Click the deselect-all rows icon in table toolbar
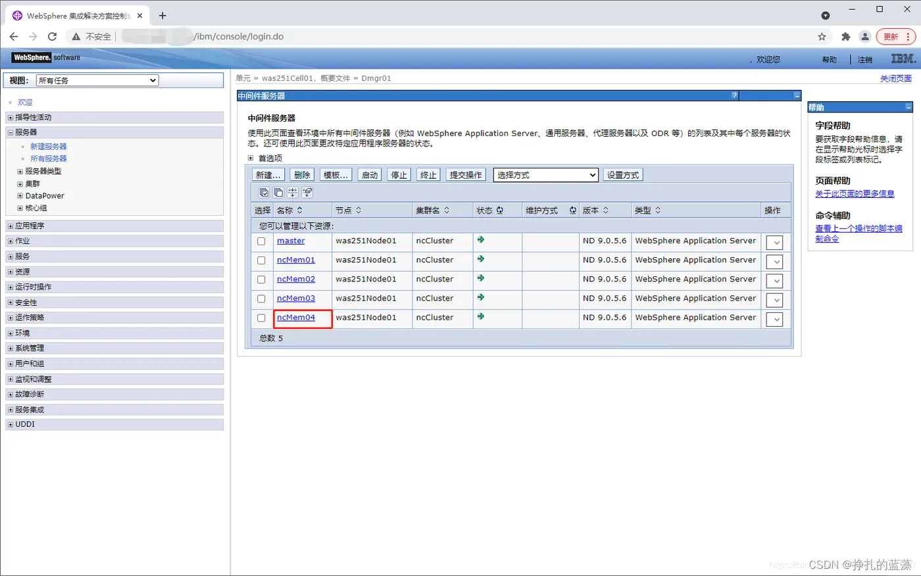This screenshot has width=921, height=576. (278, 193)
